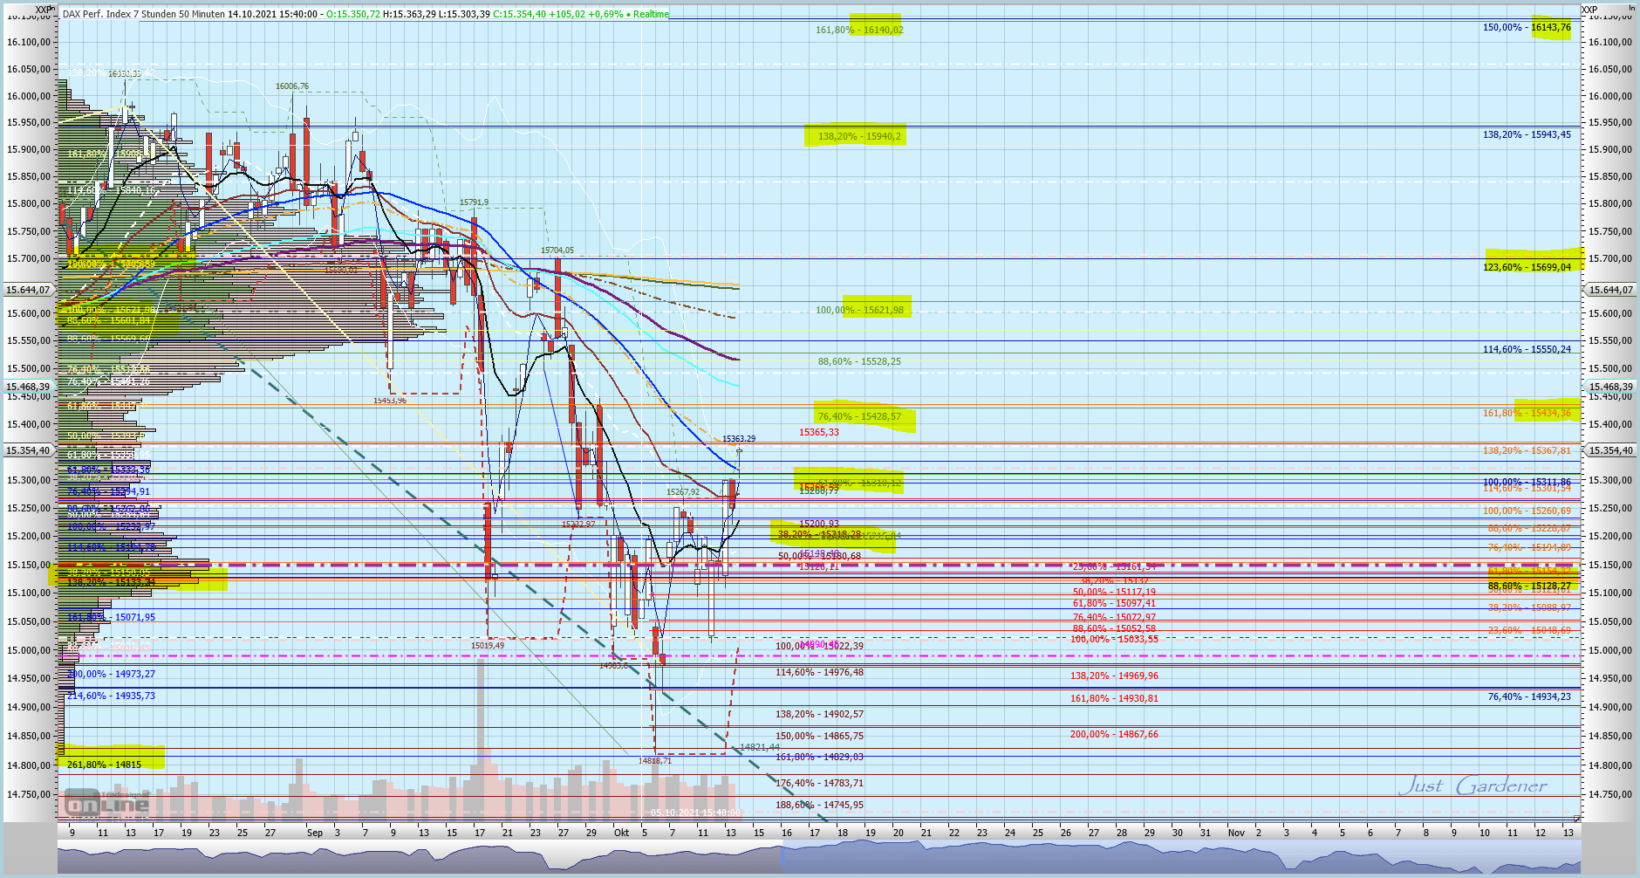Click the highlighted 261,80% - 14815 label
Screen dimensions: 1640x878
pos(104,765)
